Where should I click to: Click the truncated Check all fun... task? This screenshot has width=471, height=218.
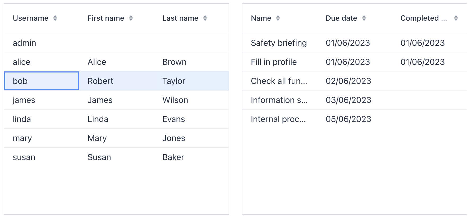(279, 81)
